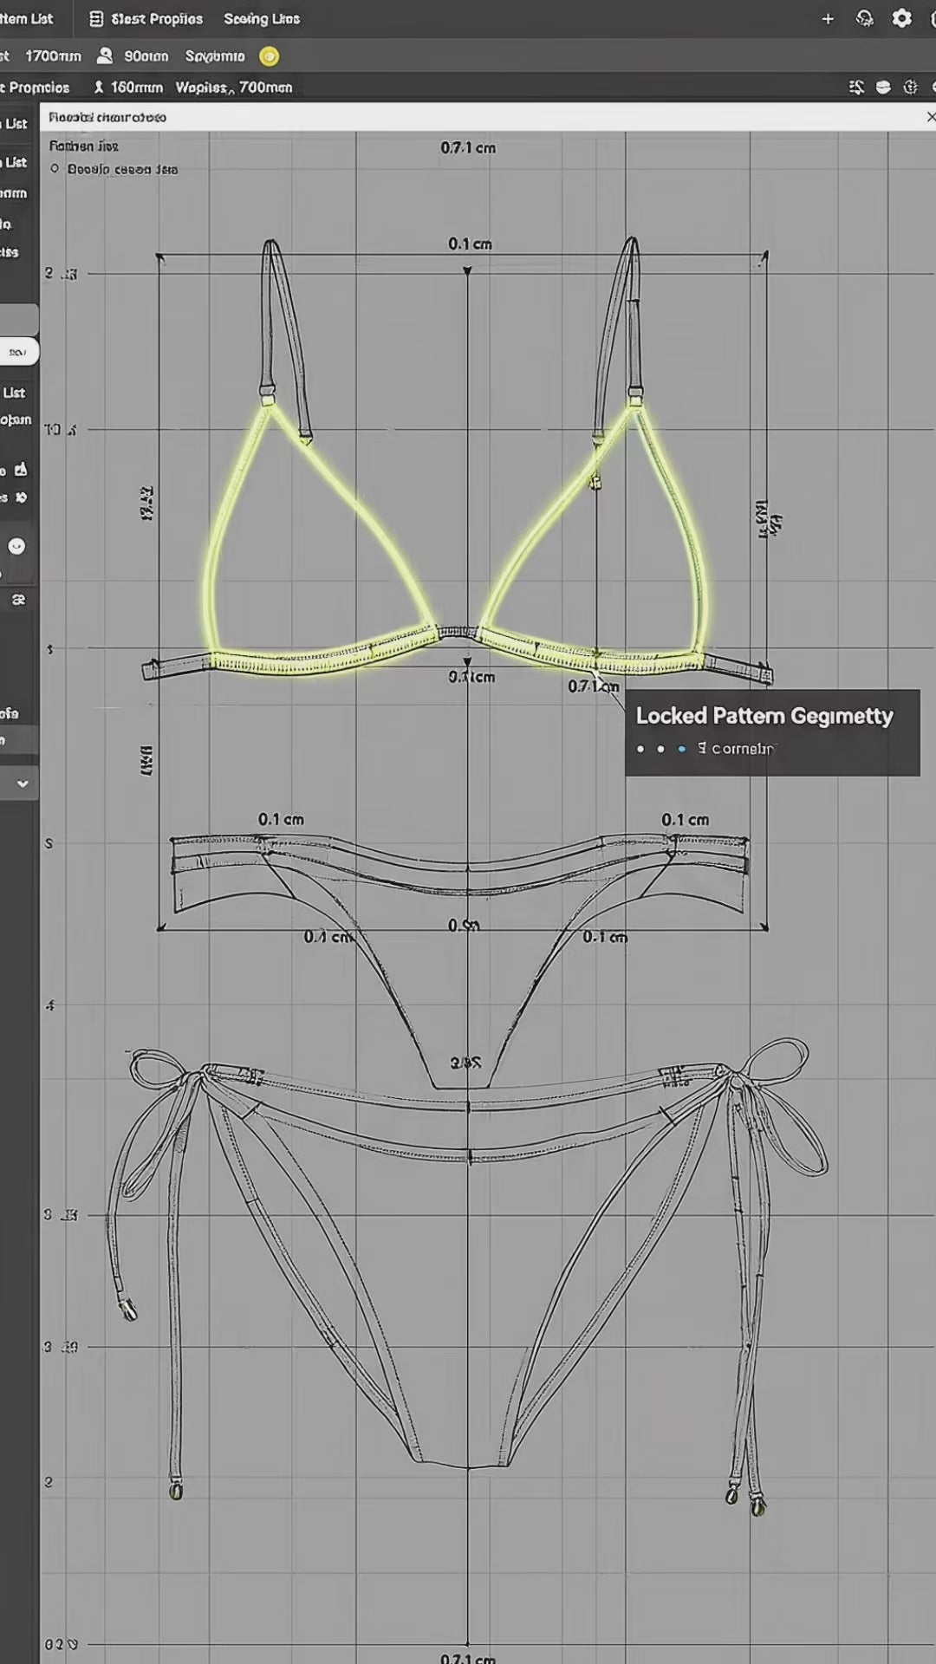Click the first icon in right toolbar cluster
936x1664 pixels.
click(856, 88)
